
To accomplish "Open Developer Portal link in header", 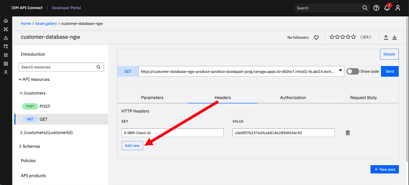I will point(66,8).
